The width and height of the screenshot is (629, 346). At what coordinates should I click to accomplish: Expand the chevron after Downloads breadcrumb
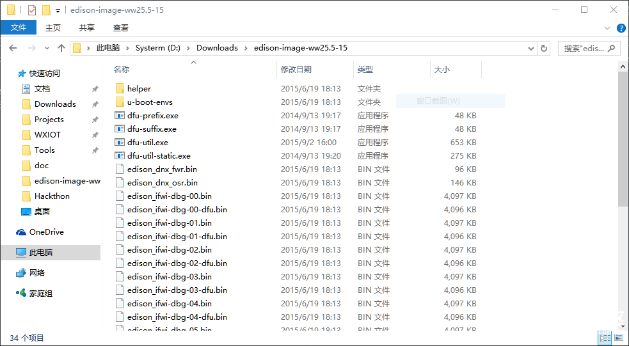246,48
